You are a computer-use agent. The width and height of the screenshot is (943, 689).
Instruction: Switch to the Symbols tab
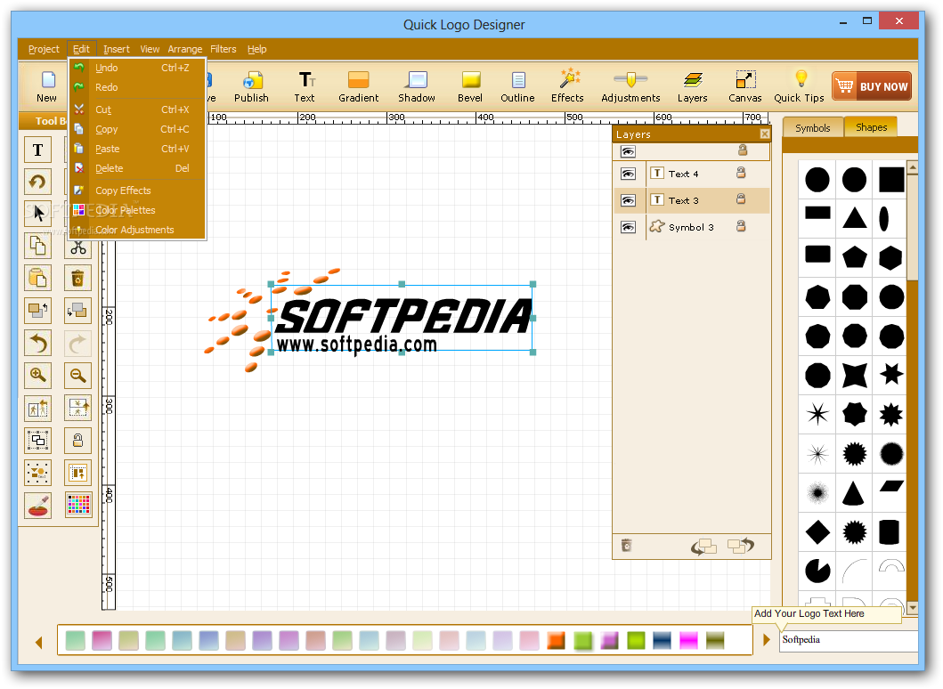tap(812, 128)
